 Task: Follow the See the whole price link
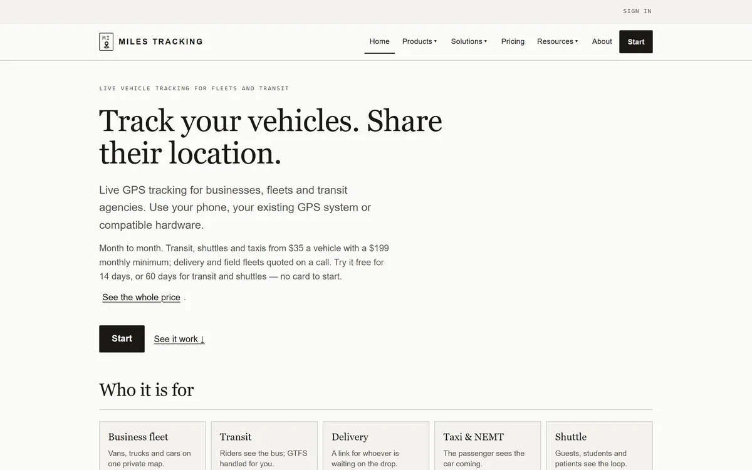pyautogui.click(x=142, y=297)
